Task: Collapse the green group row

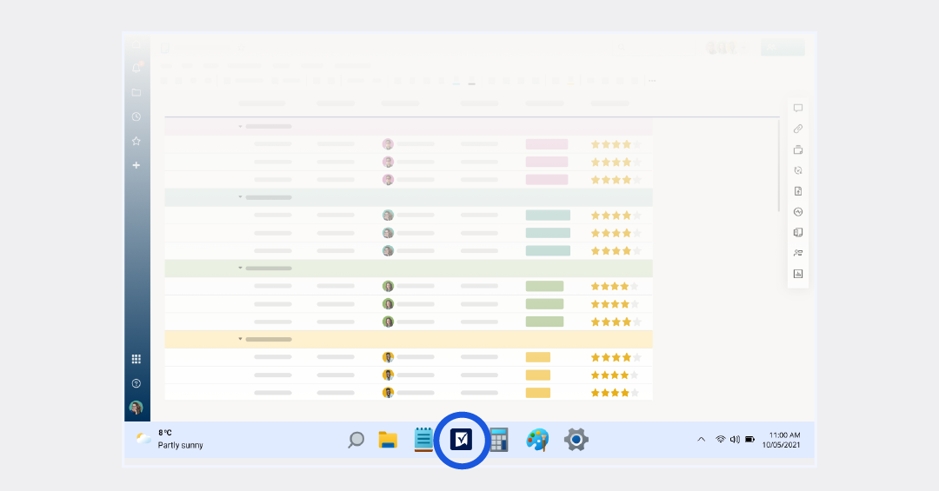Action: point(241,268)
